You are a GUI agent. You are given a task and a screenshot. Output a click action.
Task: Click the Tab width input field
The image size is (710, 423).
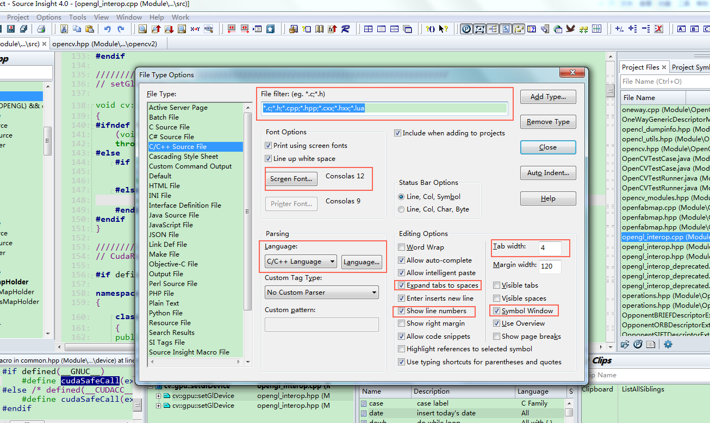click(x=550, y=248)
